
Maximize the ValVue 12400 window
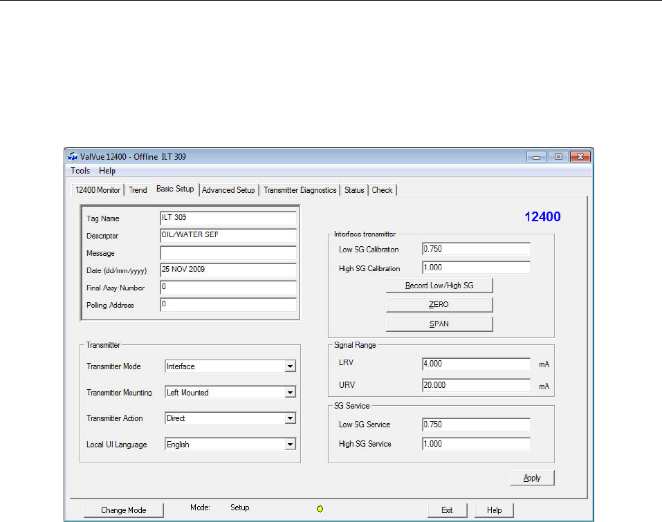pyautogui.click(x=558, y=156)
